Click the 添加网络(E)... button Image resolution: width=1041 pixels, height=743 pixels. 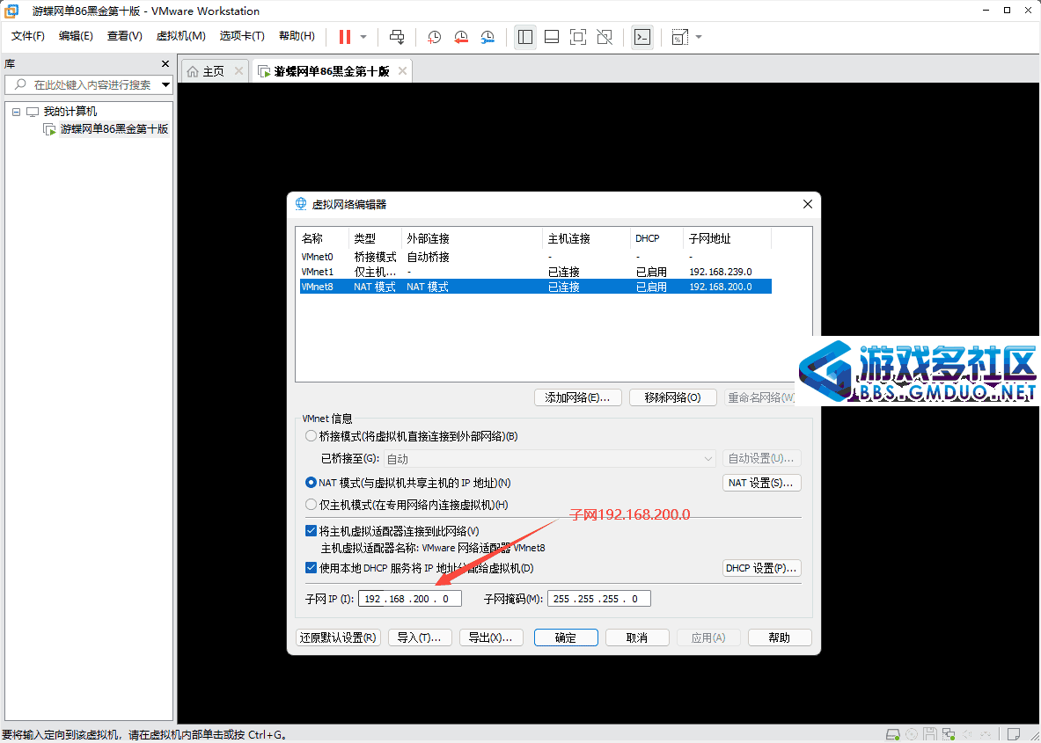click(x=577, y=397)
